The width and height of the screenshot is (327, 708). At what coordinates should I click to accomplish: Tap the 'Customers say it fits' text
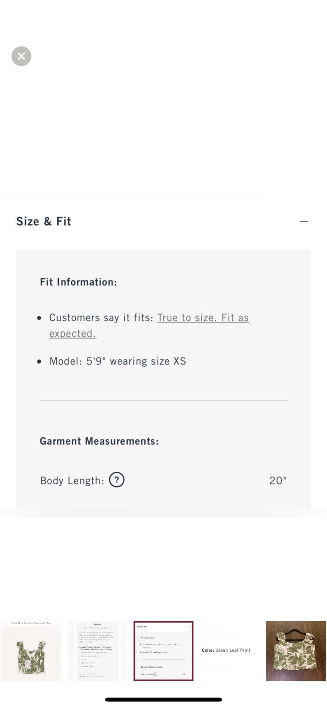[x=101, y=318]
